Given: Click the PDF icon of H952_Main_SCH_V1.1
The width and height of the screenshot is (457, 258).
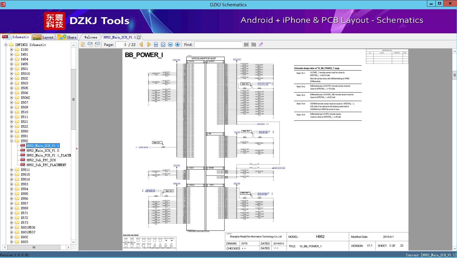Looking at the screenshot, I should (x=23, y=145).
